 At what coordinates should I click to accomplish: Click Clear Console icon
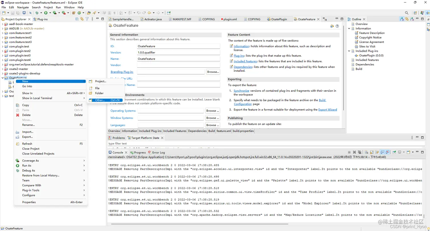[x=367, y=152]
